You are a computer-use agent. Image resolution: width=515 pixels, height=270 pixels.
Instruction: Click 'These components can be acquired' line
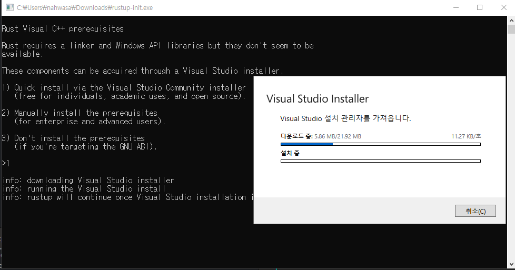tap(142, 71)
